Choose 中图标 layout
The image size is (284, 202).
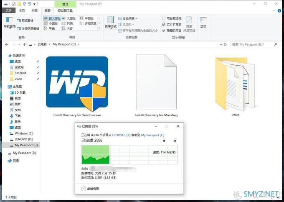[x=87, y=18]
